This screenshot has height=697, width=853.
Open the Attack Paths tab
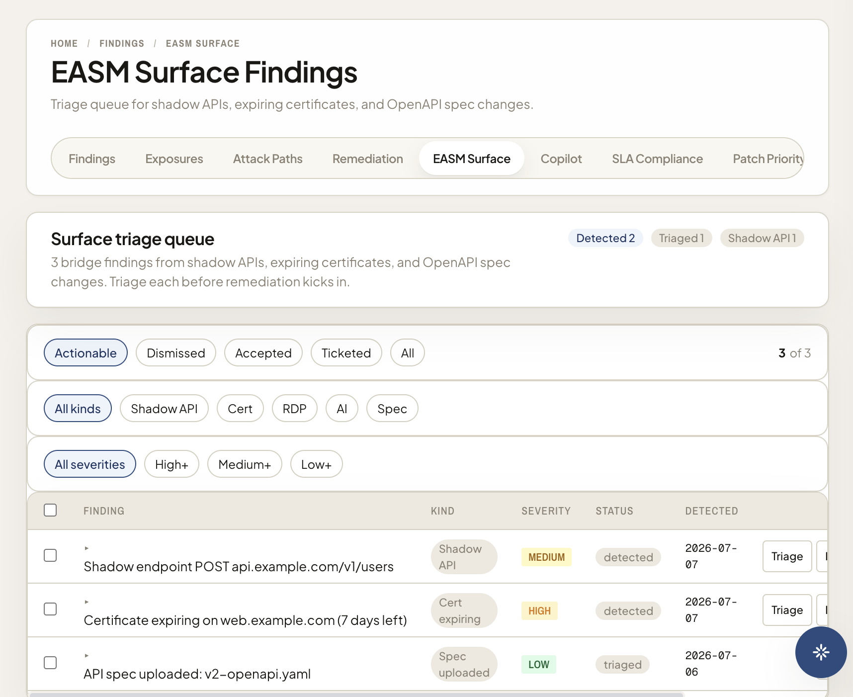click(267, 159)
